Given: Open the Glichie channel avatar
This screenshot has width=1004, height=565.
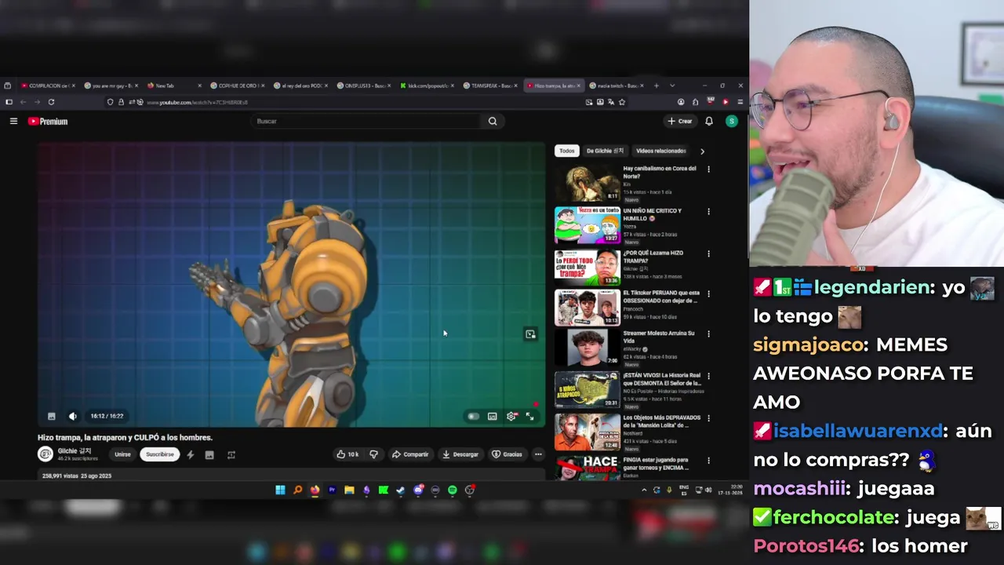Looking at the screenshot, I should [x=45, y=454].
